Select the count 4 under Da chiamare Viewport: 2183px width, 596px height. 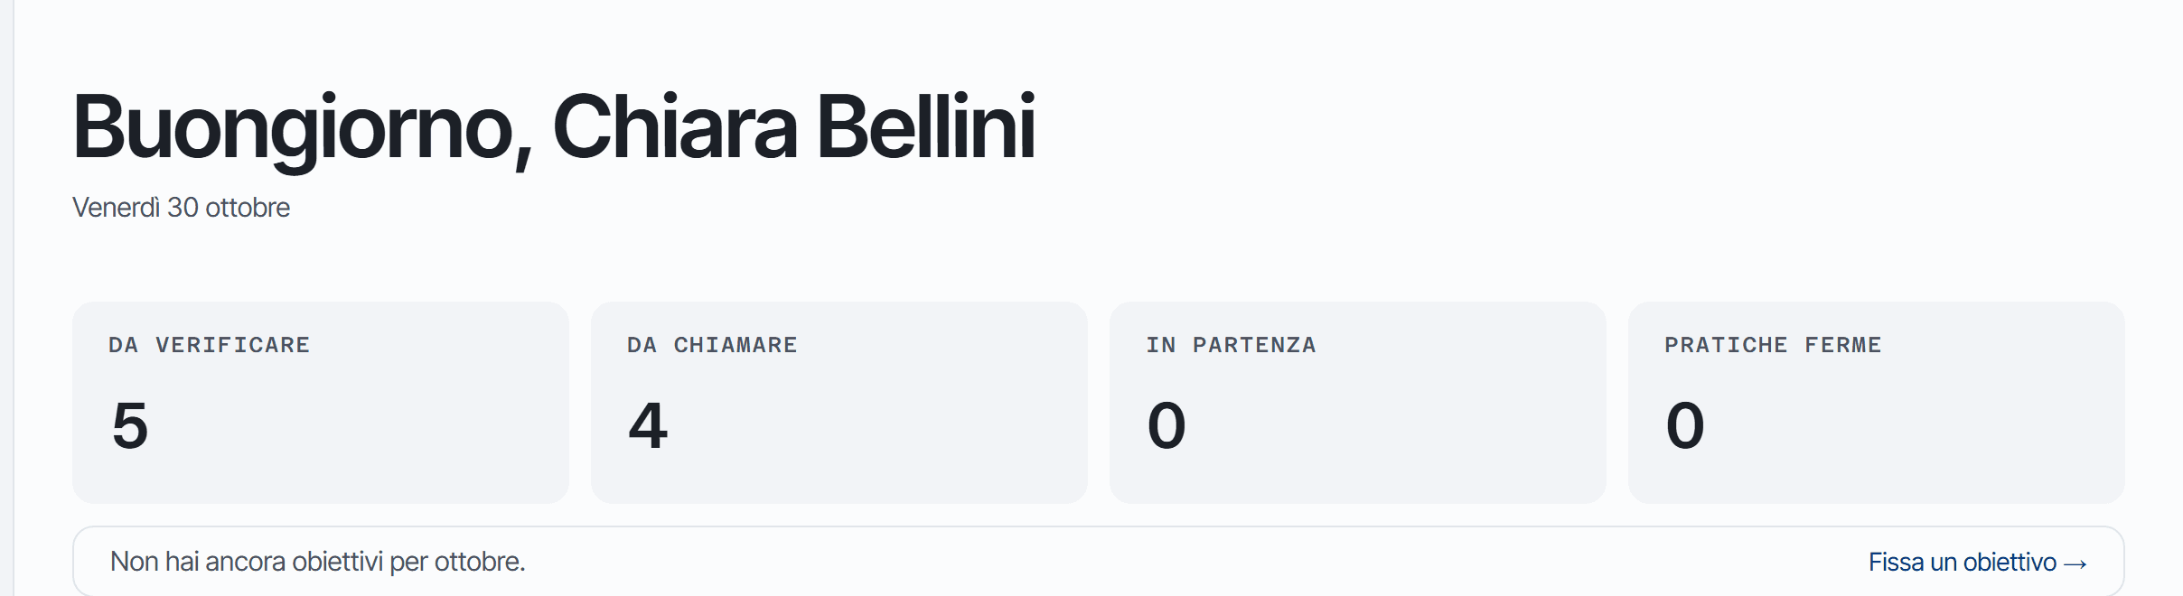tap(648, 425)
